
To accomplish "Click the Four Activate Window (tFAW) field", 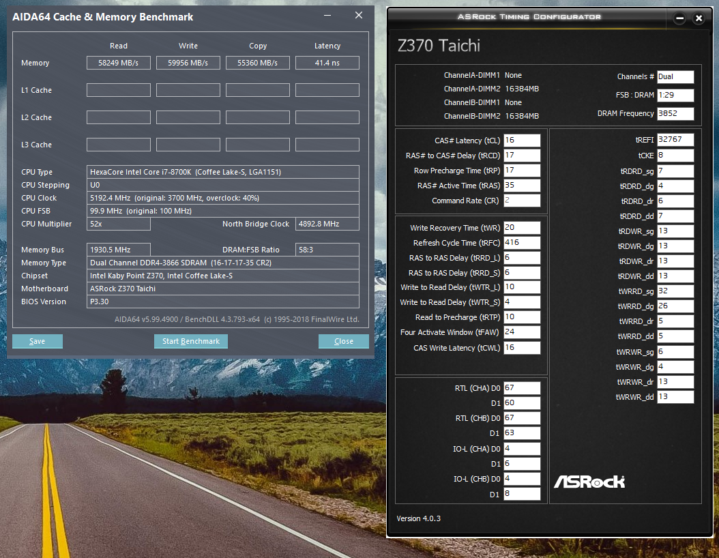I will coord(522,332).
